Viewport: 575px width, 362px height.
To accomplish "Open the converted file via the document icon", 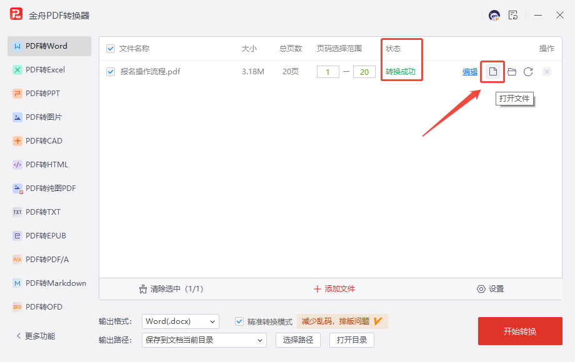I will [x=493, y=71].
